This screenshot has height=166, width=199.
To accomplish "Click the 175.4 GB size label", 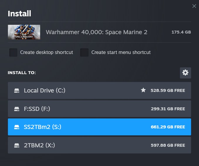I will pos(181,32).
